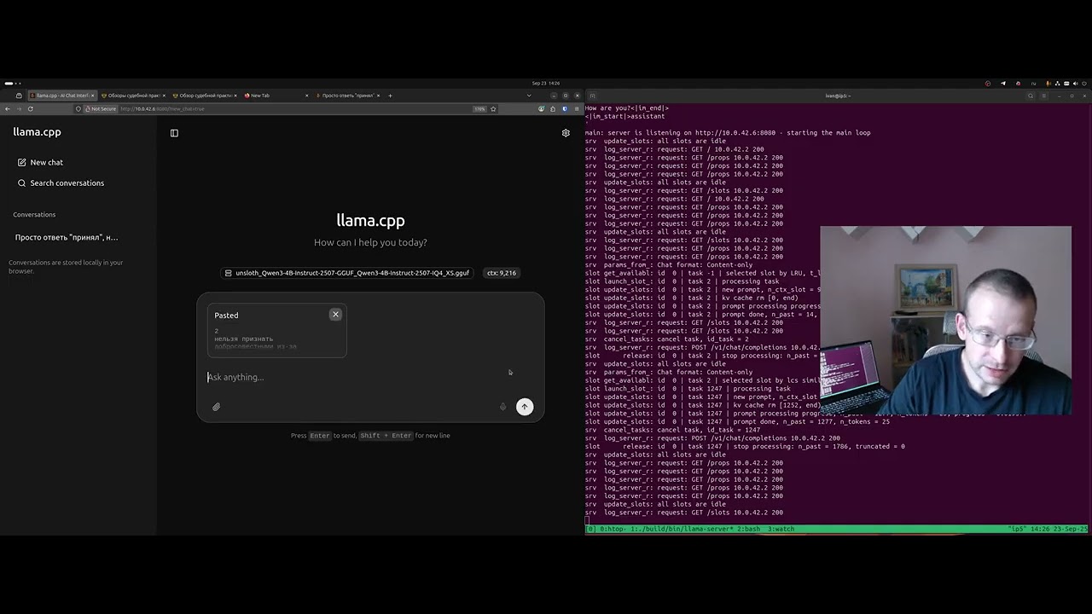Expand the browser list all tabs chevron
The image size is (1092, 614).
pyautogui.click(x=528, y=96)
